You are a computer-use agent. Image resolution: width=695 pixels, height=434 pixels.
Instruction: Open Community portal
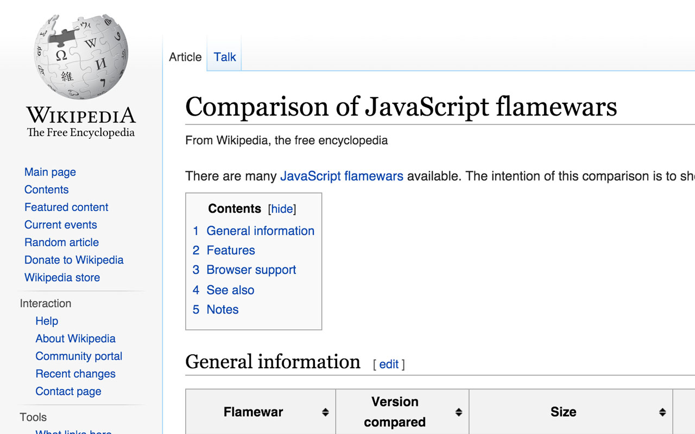[x=79, y=356]
